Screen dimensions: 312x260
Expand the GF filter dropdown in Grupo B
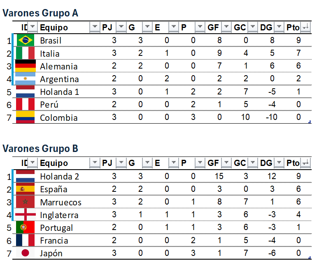click(226, 163)
